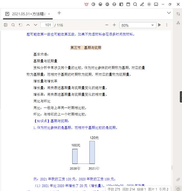
Task: Click the page thumbnail view icon in toolbar
Action: [x=21, y=25]
